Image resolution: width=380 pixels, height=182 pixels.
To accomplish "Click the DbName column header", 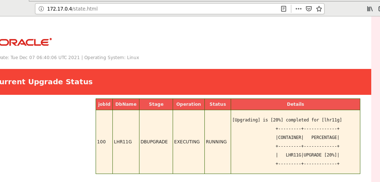I will 126,104.
